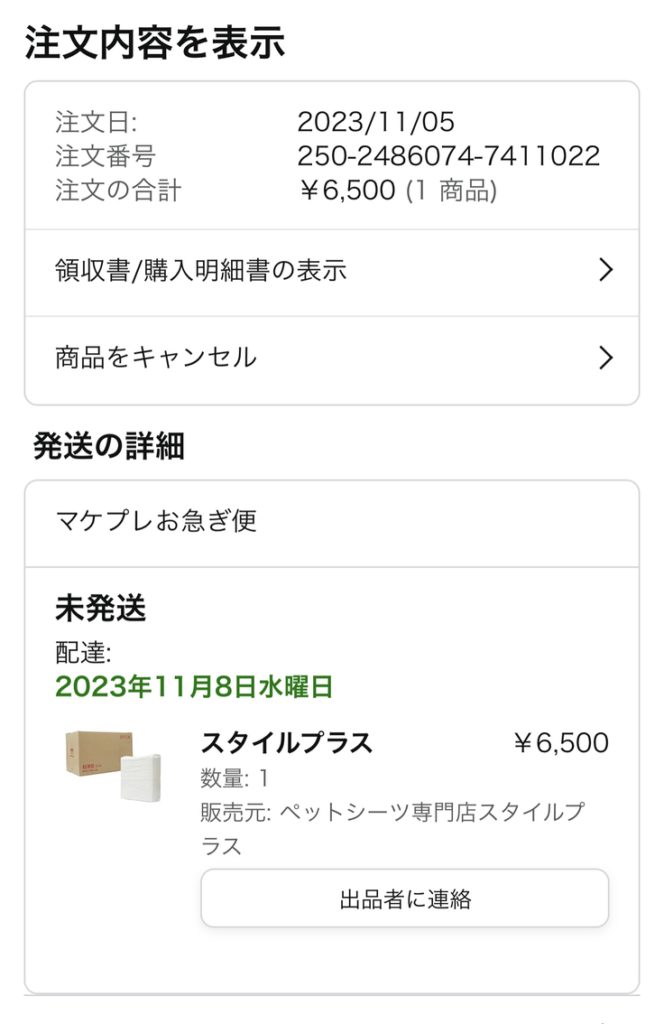Tap the chevron beside 領収書/購入明細書の表示

[605, 270]
